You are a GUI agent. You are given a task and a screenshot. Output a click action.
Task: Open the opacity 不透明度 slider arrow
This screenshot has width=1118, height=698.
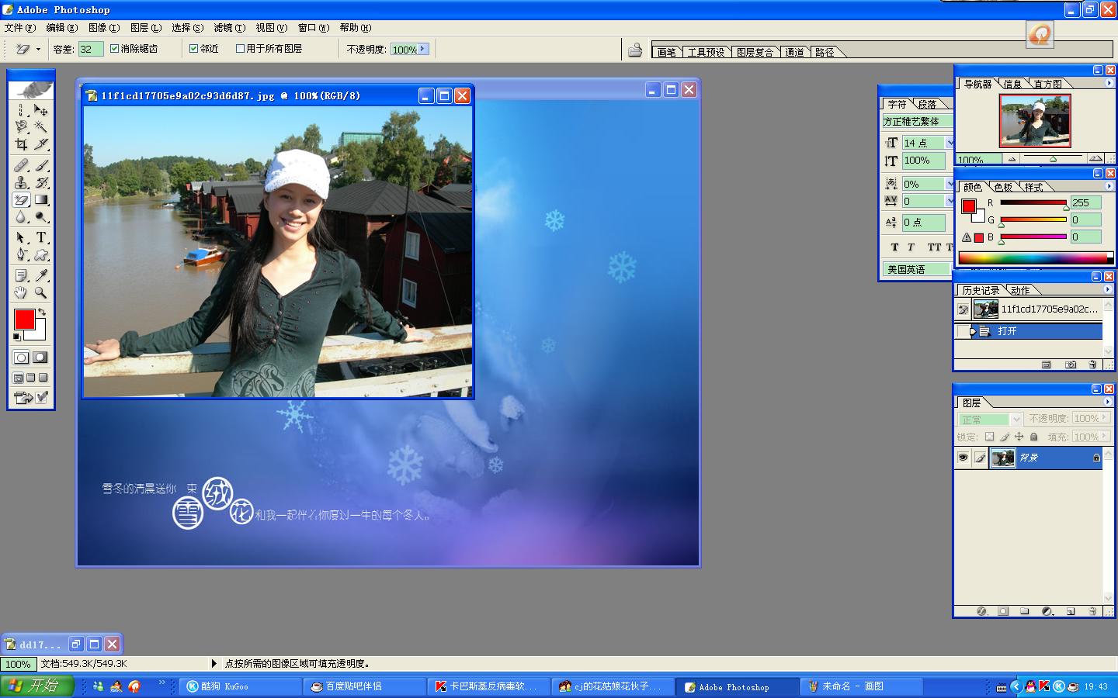coord(423,49)
